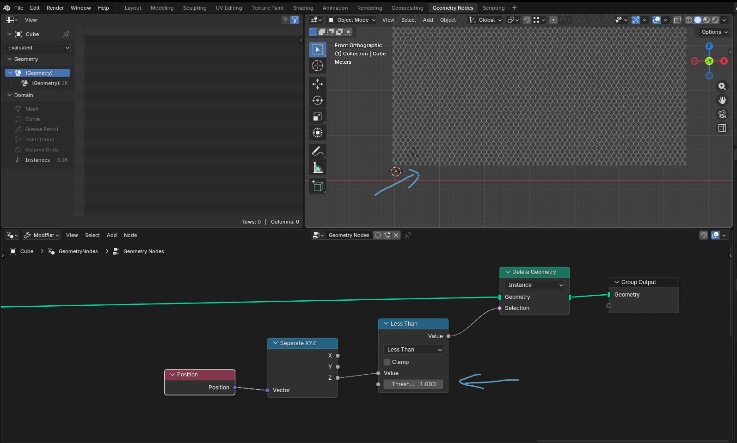
Task: Click the Threshold value field
Action: click(413, 384)
